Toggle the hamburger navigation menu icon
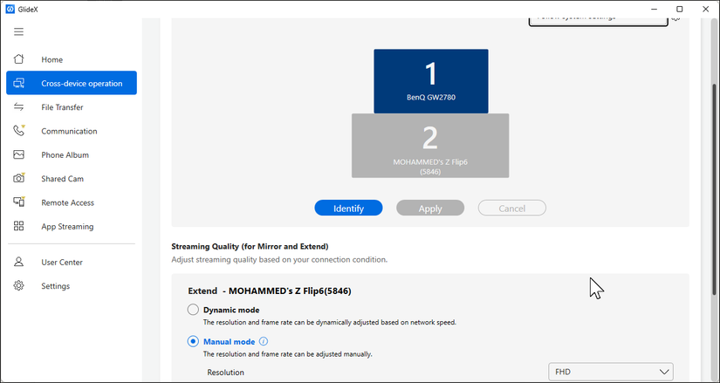Screen dimensions: 720x383 coord(18,31)
